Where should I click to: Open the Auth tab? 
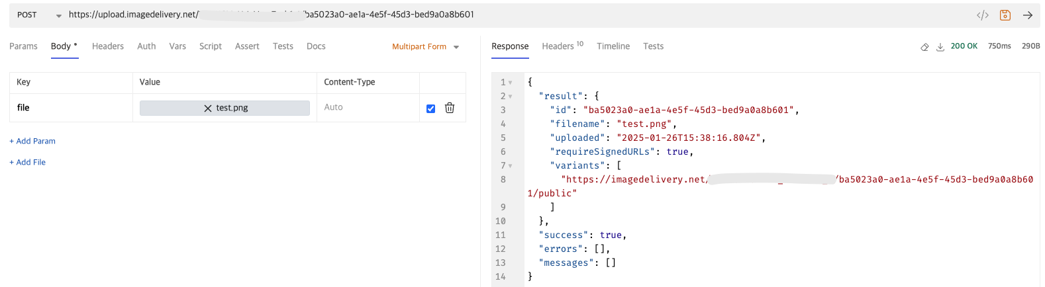coord(146,46)
